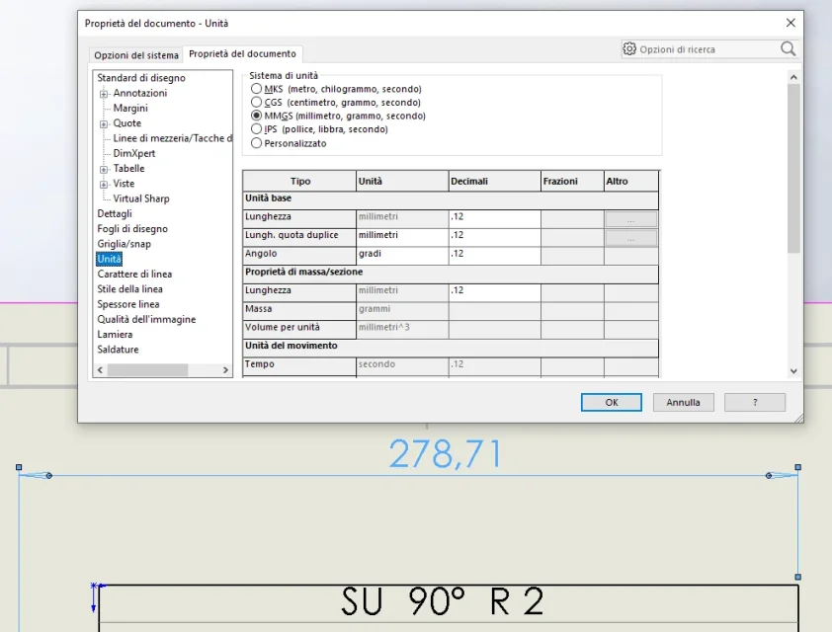Open Altro options for Lunghezza row
832x632 pixels.
coord(630,219)
